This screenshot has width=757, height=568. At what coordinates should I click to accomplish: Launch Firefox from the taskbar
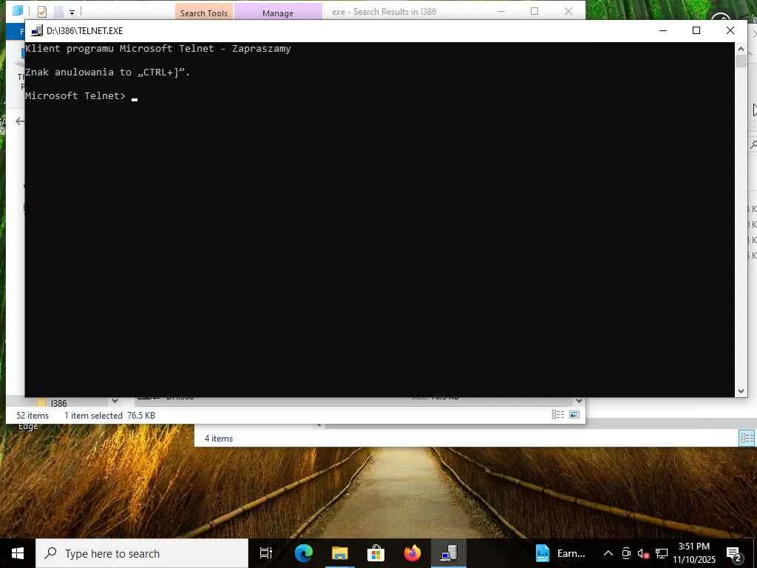coord(412,553)
